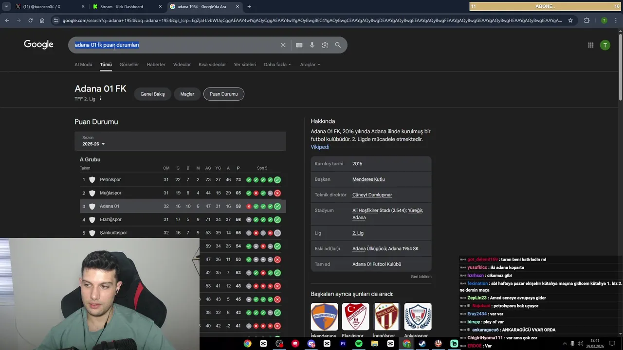This screenshot has height=350, width=623.
Task: Open more options next to TFF 2. Lig
Action: point(101,99)
